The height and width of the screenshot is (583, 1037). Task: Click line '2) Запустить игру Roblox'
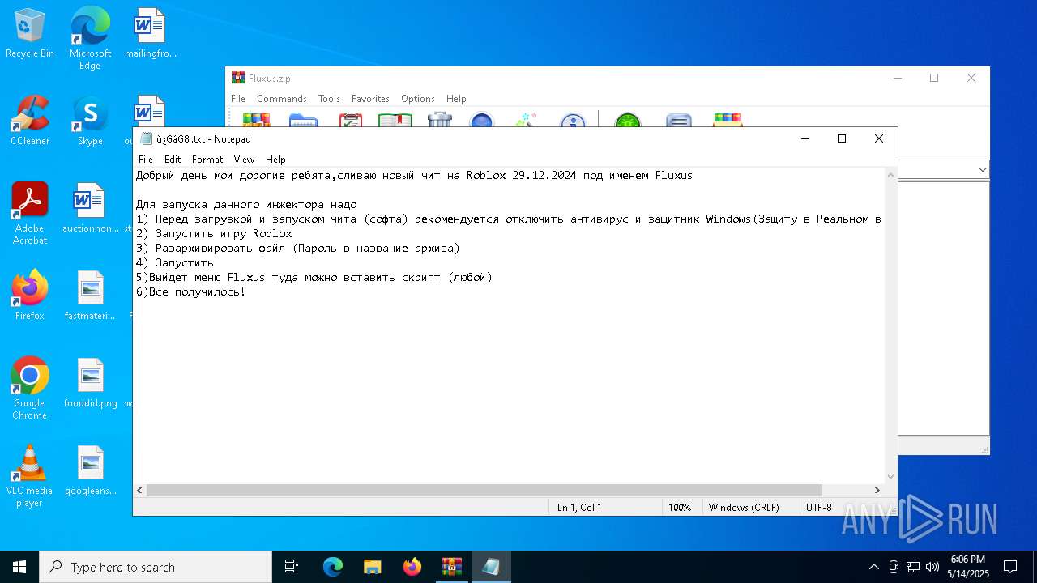[214, 233]
